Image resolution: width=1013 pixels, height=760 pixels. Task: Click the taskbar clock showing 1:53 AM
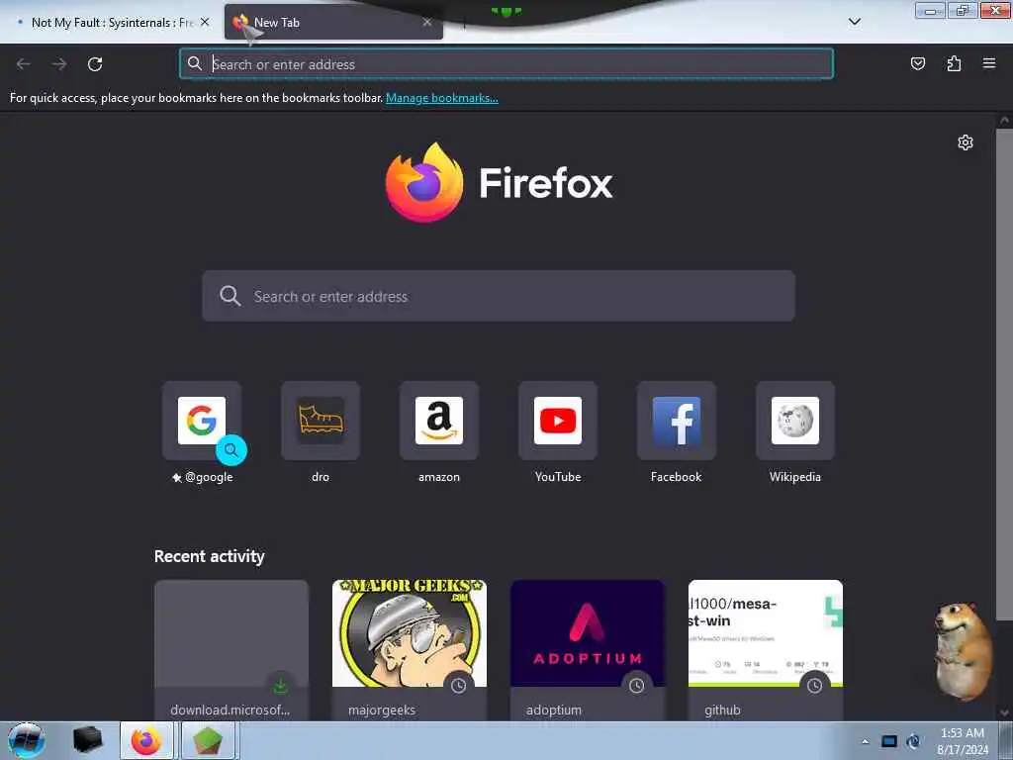[x=963, y=741]
